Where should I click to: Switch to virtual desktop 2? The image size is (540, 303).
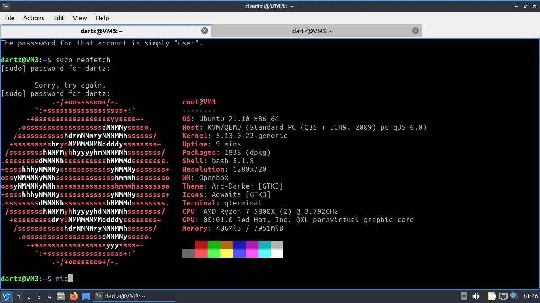coord(29,296)
